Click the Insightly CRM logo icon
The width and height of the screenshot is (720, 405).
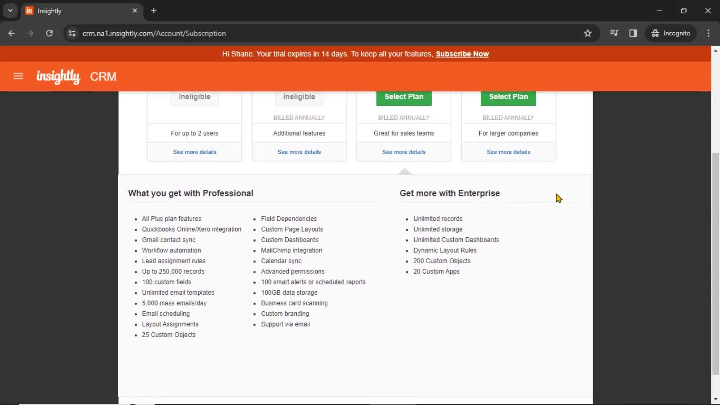point(58,76)
